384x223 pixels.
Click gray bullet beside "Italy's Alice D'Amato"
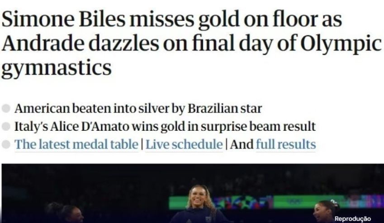click(x=6, y=127)
